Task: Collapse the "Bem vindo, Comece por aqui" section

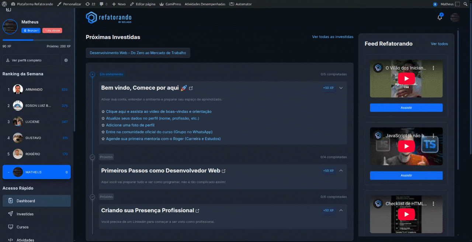Action: [x=341, y=88]
